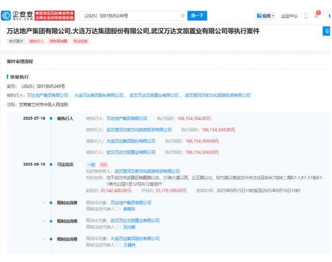
Task: Open the 应用 dropdown menu
Action: point(265,16)
